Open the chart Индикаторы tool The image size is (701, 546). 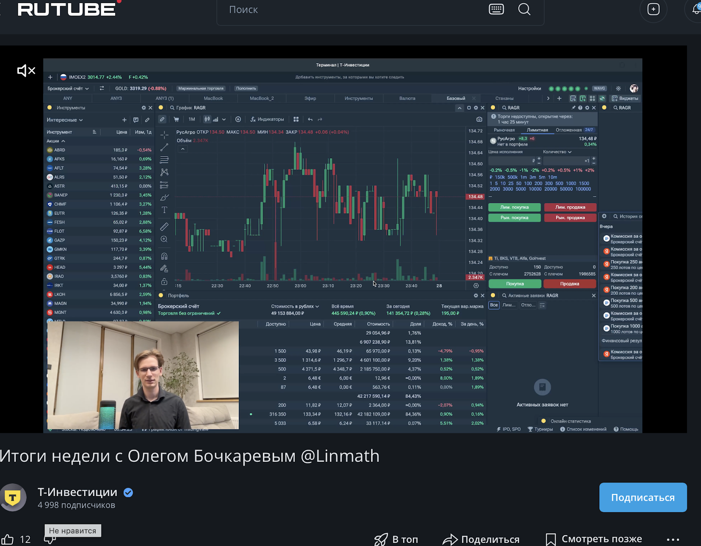pyautogui.click(x=267, y=119)
